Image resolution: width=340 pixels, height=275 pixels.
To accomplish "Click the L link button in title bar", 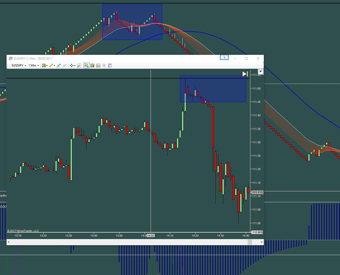I will click(224, 57).
